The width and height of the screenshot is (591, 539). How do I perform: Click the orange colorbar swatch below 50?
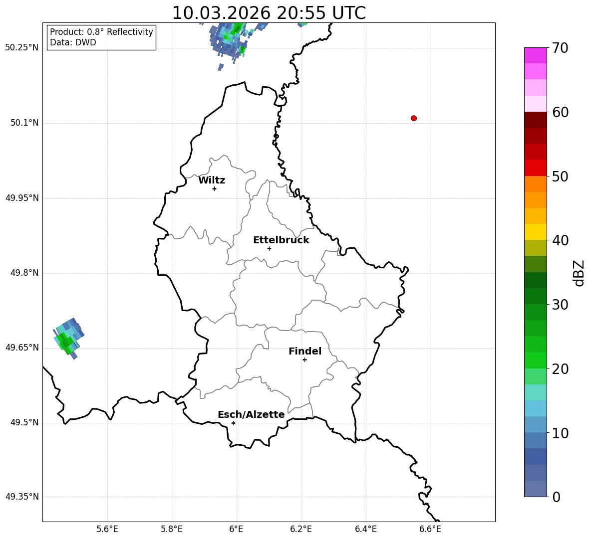point(535,184)
